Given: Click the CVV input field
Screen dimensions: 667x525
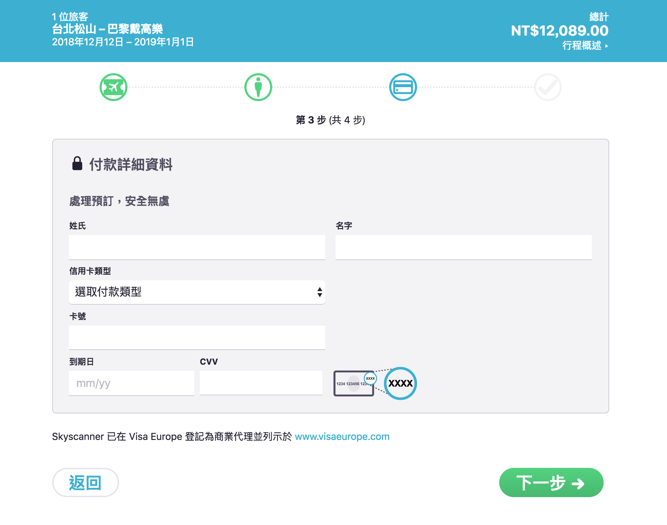Looking at the screenshot, I should [261, 383].
